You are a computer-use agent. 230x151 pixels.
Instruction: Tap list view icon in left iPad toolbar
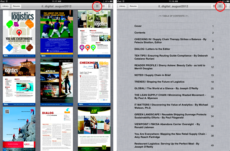point(103,6)
